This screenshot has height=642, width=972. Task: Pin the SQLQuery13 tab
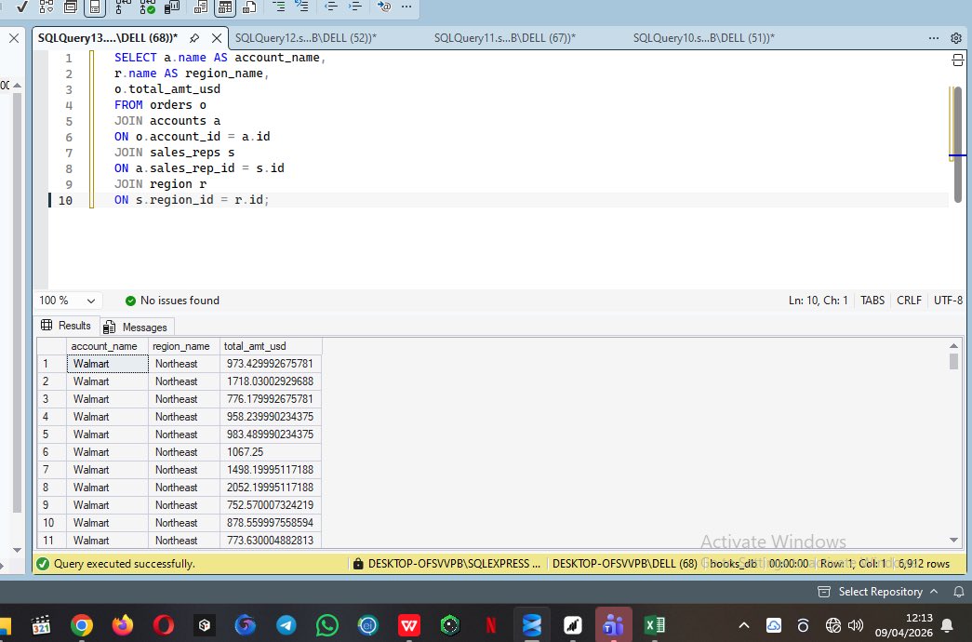[x=194, y=38]
